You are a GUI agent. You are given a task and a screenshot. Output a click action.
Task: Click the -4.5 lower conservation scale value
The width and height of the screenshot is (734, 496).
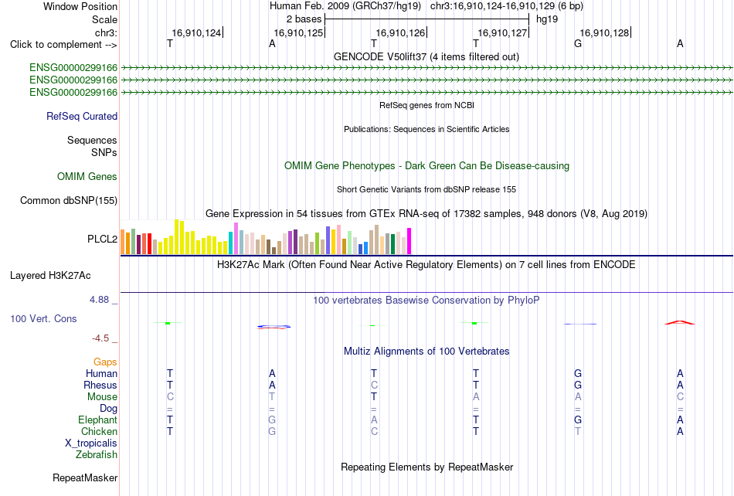tap(100, 338)
